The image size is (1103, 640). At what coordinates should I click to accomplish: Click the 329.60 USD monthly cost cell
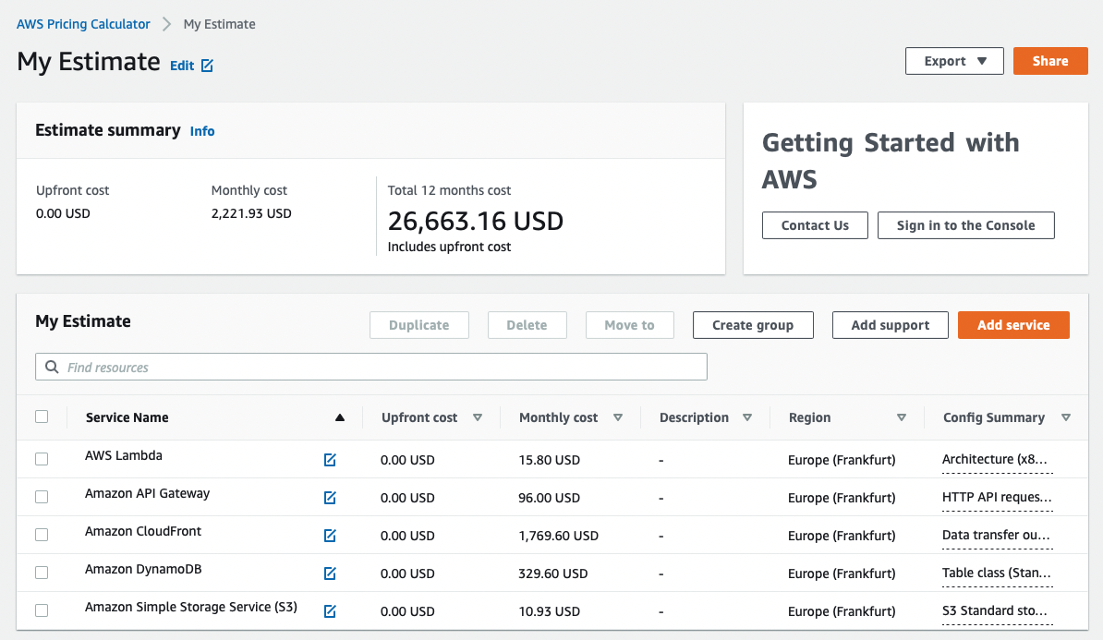click(553, 574)
